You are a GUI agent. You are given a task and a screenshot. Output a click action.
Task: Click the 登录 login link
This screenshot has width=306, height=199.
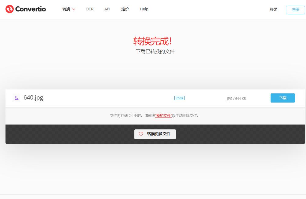pyautogui.click(x=273, y=9)
